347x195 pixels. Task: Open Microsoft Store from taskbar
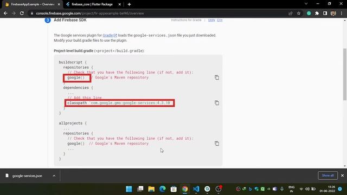173,189
